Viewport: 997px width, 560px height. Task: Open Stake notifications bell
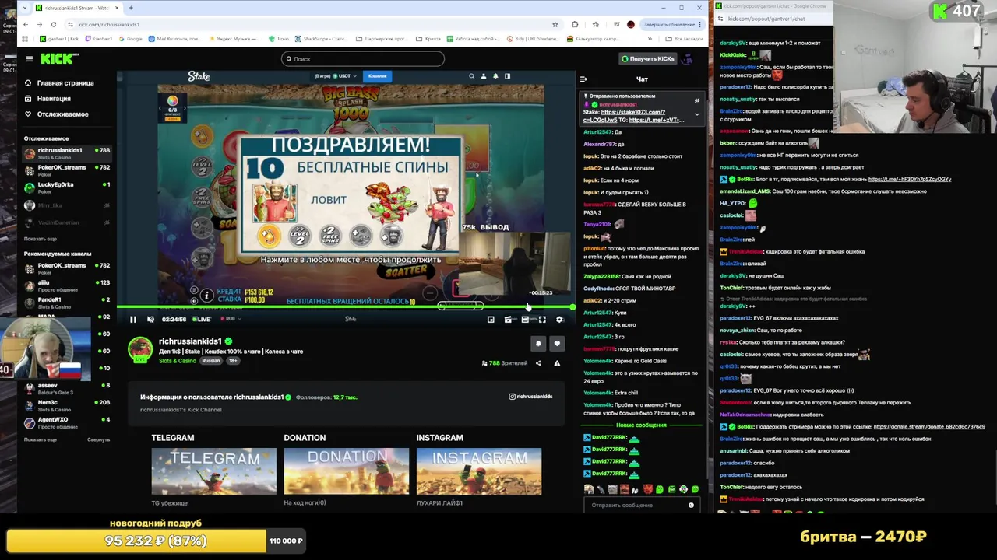tap(495, 76)
